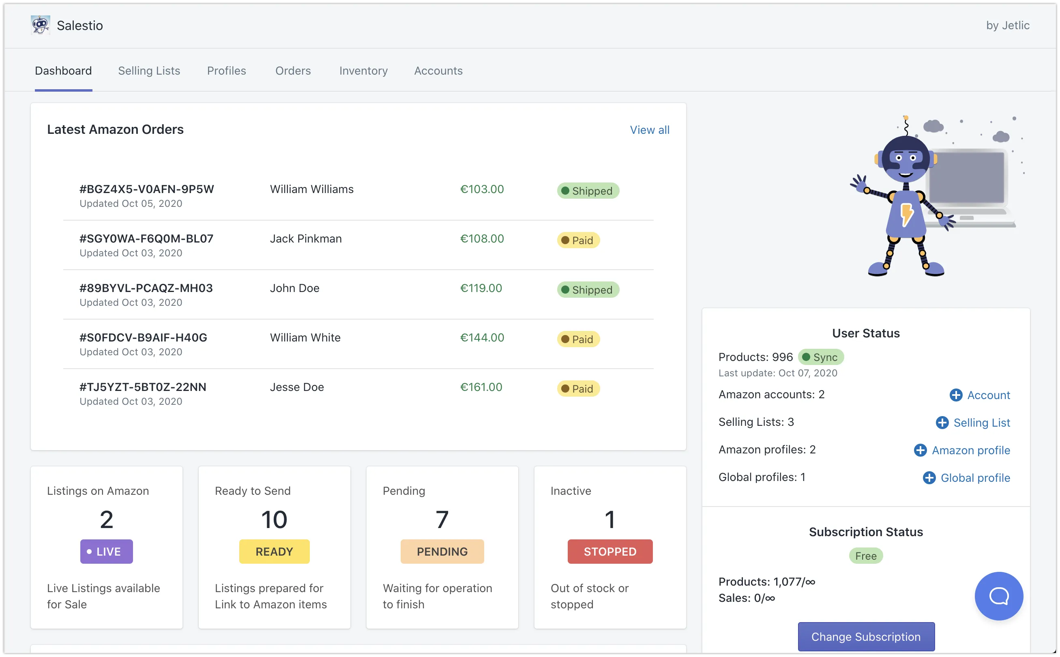This screenshot has width=1060, height=657.
Task: Open the chat support bubble
Action: pos(998,596)
